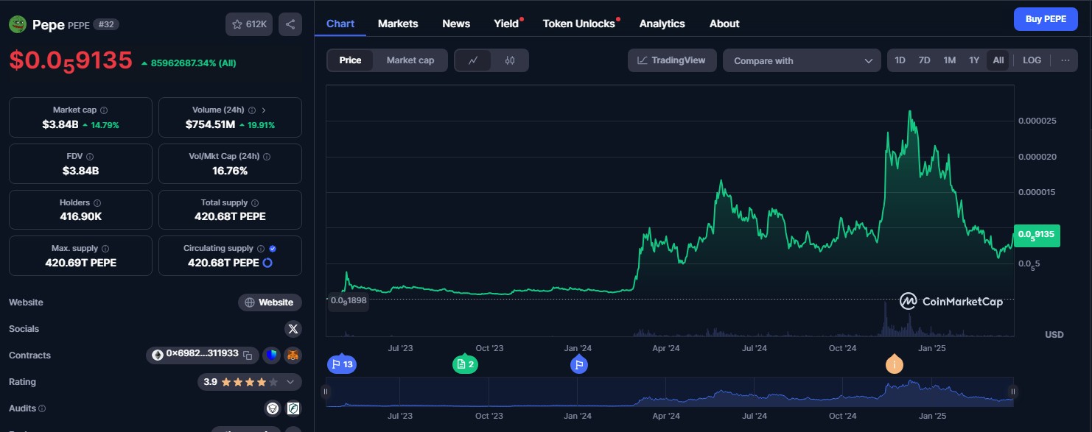The height and width of the screenshot is (432, 1092).
Task: Open the blue flag marker labeled 13
Action: pos(342,364)
